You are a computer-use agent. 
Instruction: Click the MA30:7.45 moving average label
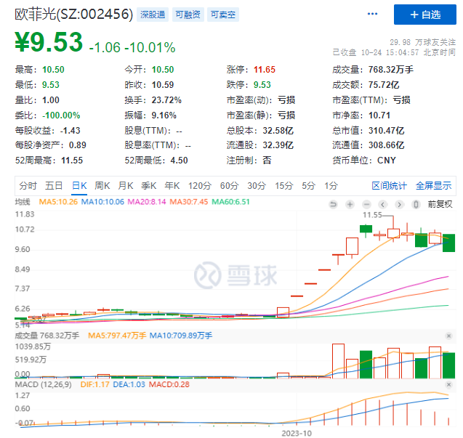click(x=189, y=202)
